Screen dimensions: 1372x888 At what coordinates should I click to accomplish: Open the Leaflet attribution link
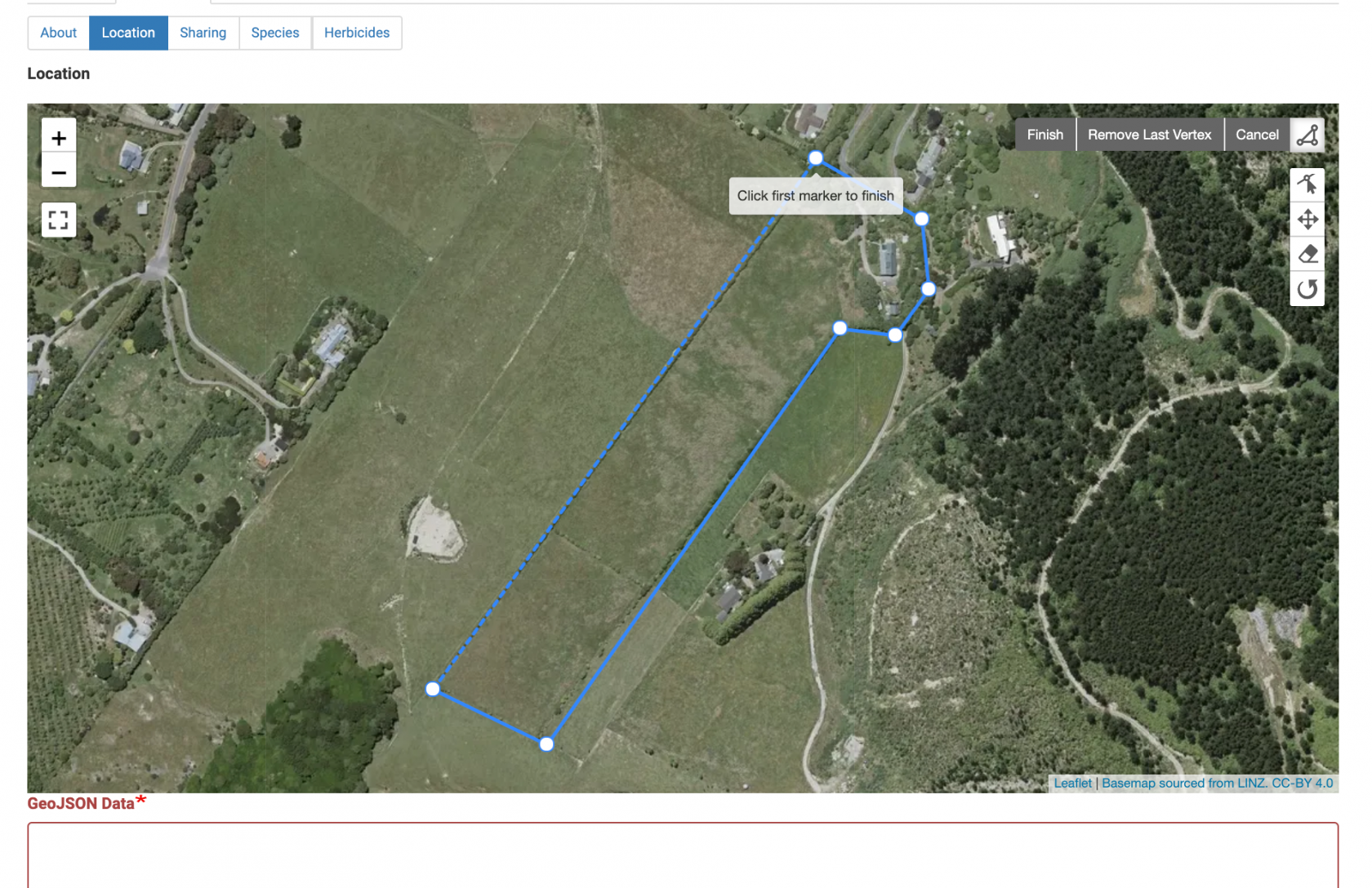coord(1072,783)
